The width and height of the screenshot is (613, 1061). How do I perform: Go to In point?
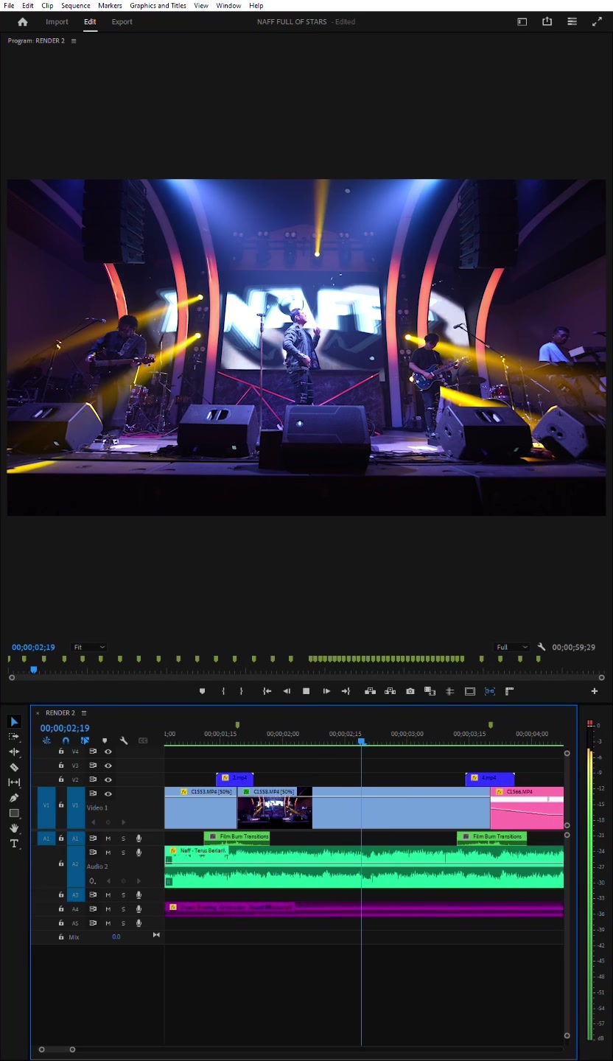pyautogui.click(x=267, y=691)
